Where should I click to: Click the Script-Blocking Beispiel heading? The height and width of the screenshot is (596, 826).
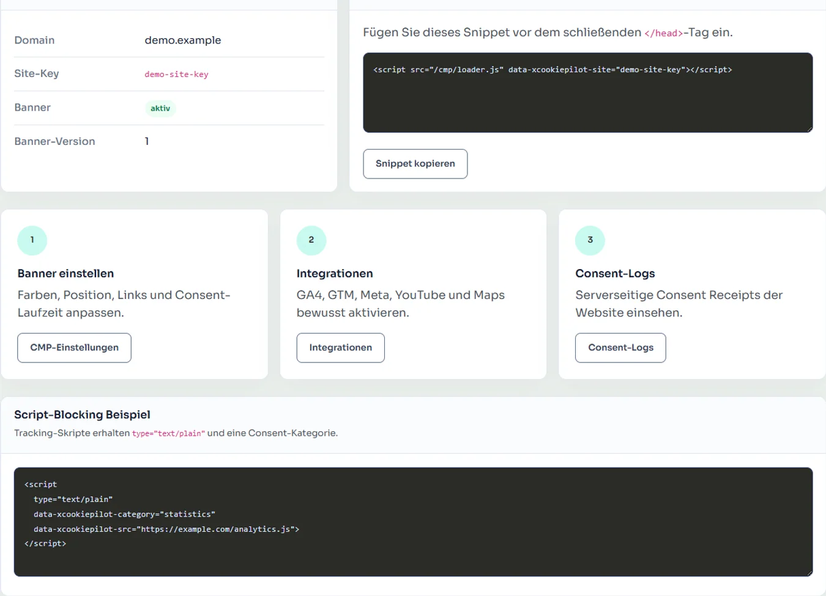click(82, 414)
